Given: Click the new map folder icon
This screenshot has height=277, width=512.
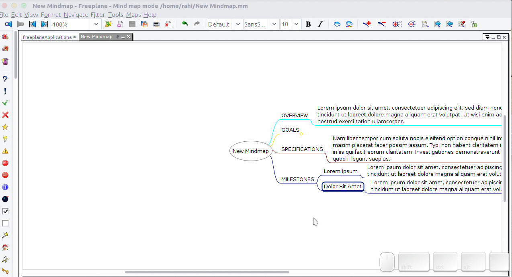Looking at the screenshot, I should (x=108, y=24).
